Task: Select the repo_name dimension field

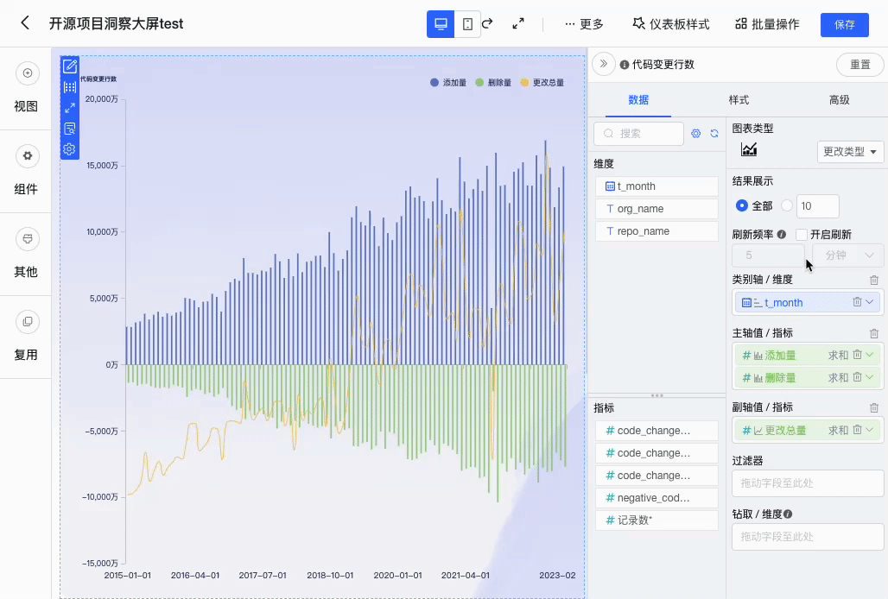Action: click(x=656, y=231)
